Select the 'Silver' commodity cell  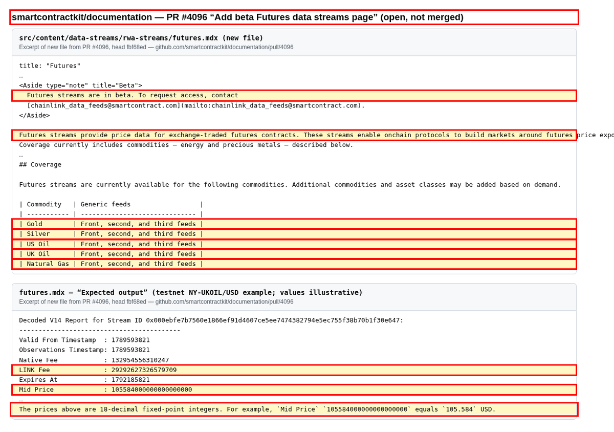coord(38,234)
